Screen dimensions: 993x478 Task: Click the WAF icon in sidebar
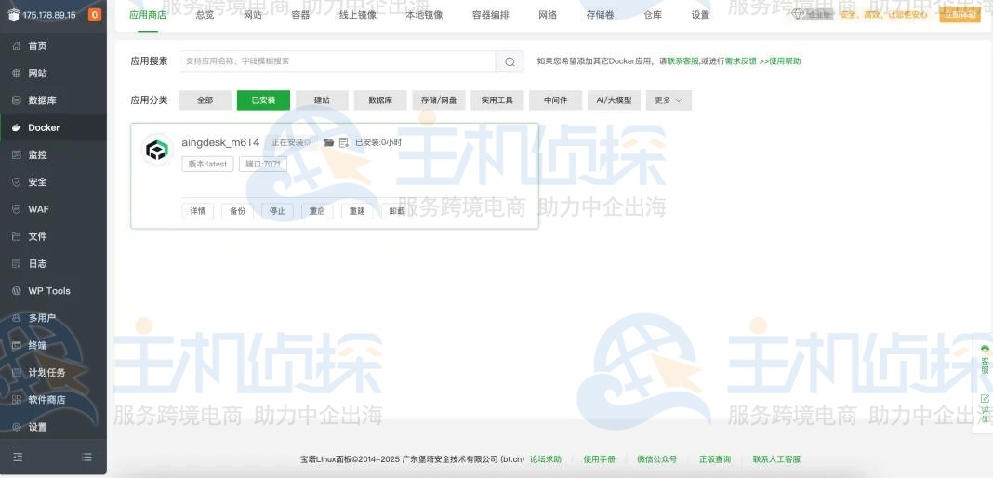[17, 209]
